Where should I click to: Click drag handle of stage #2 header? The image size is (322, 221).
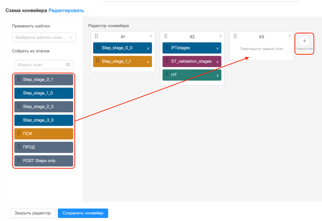pyautogui.click(x=166, y=36)
